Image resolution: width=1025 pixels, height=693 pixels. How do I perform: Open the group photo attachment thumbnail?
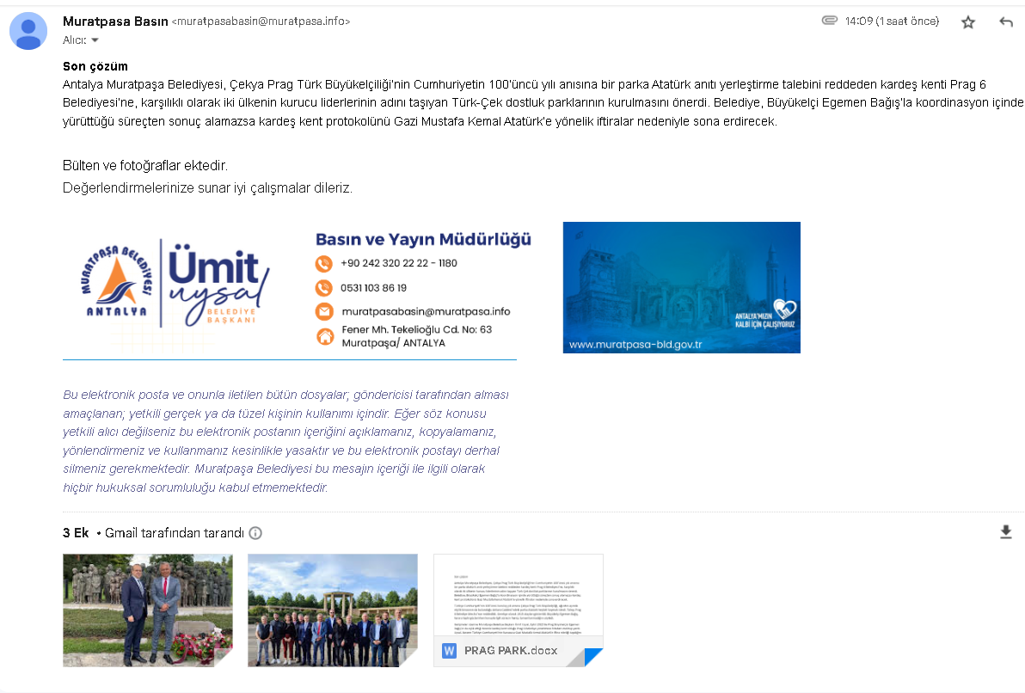[333, 610]
